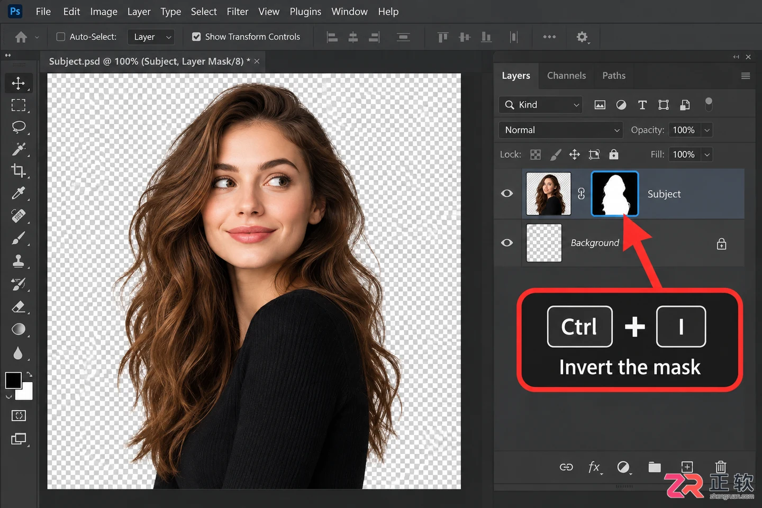Hide the Subject layer eye icon
The height and width of the screenshot is (508, 762).
coord(507,193)
